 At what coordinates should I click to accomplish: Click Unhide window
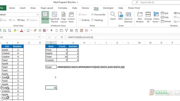pyautogui.click(x=166, y=21)
